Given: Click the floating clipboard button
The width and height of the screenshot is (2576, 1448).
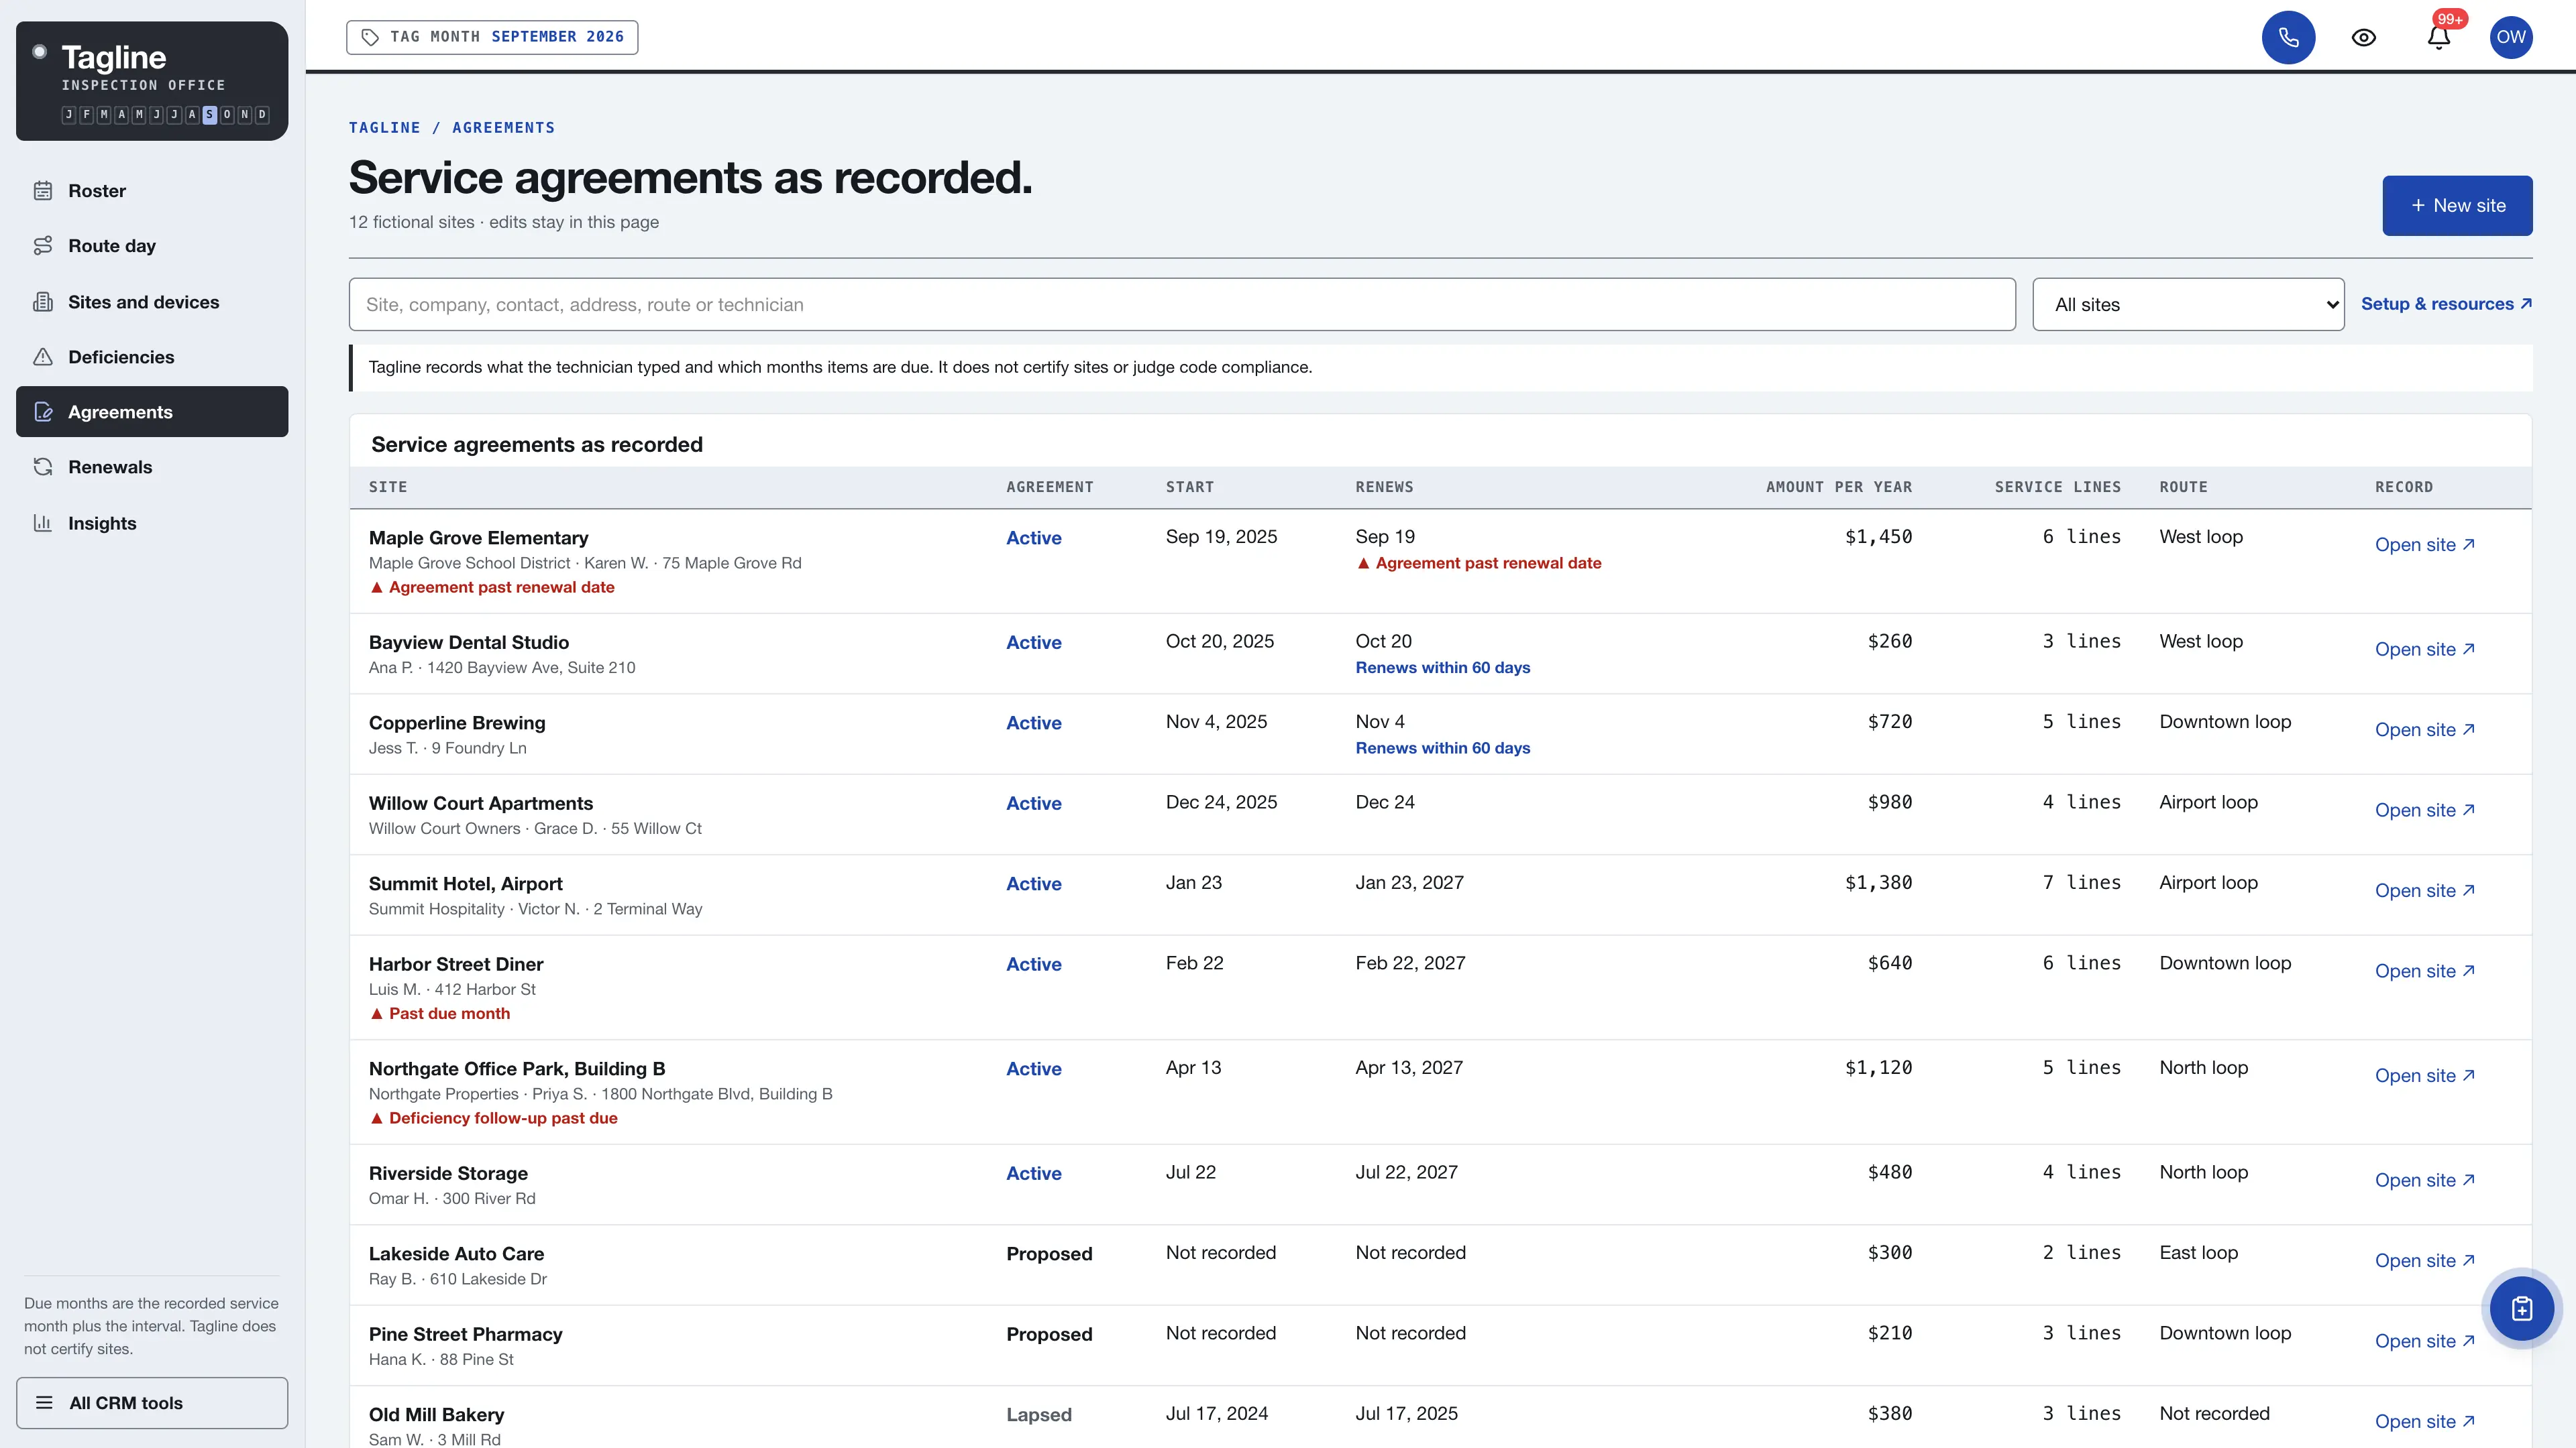Looking at the screenshot, I should pos(2521,1308).
